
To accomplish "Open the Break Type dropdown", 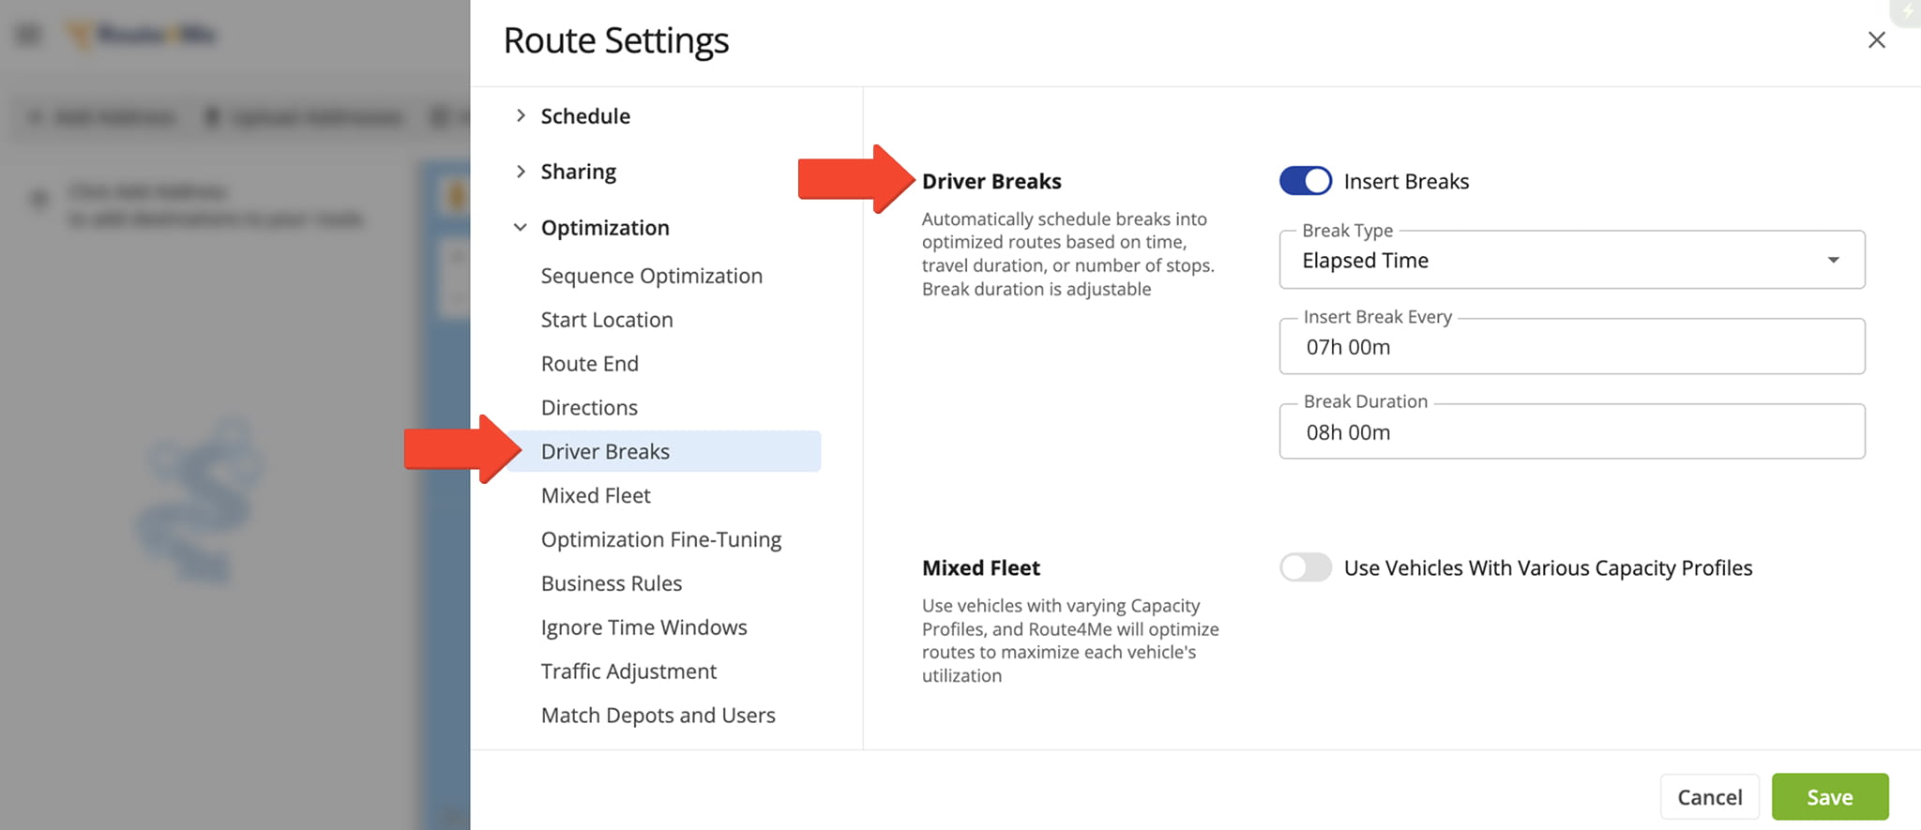I will click(x=1571, y=261).
